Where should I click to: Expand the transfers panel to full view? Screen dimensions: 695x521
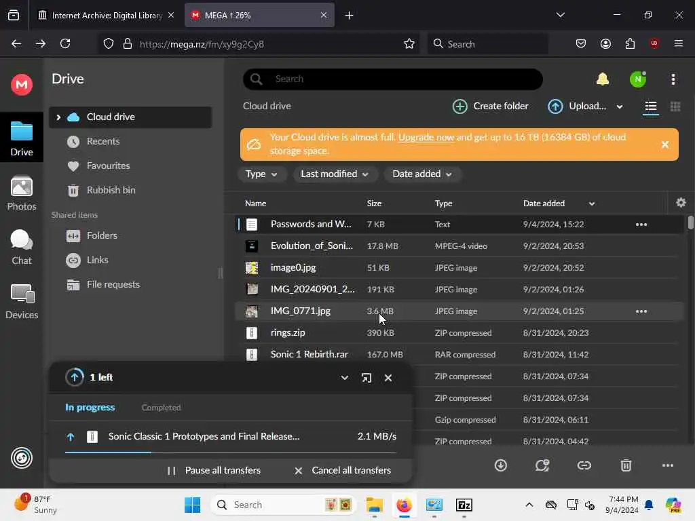click(x=366, y=377)
